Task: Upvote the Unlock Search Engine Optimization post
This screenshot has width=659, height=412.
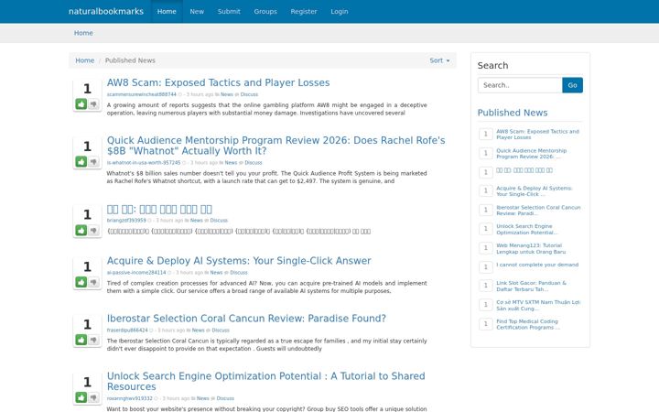Action: click(81, 396)
